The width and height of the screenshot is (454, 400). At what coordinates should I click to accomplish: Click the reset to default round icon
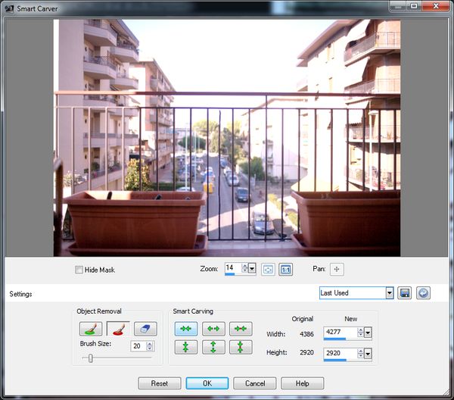424,293
